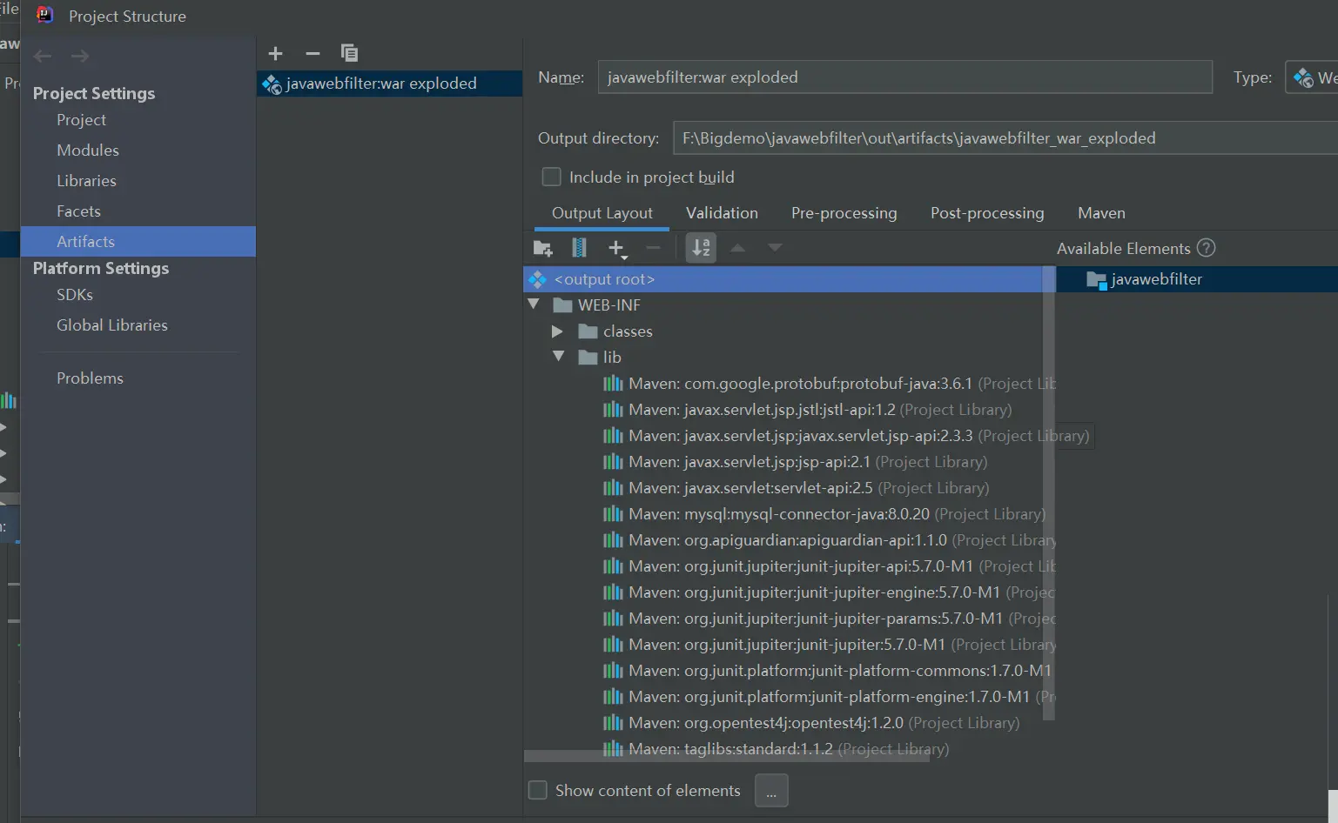Select Facets in the sidebar
Image resolution: width=1338 pixels, height=823 pixels.
coord(138,211)
